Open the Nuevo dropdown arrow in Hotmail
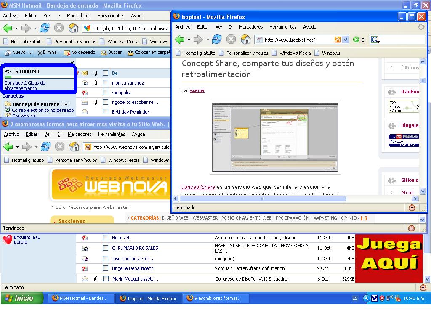The image size is (431, 323). tap(30, 53)
